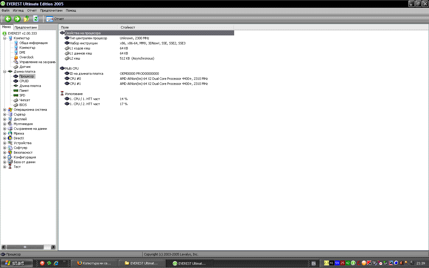Click the Overclock flame icon
429x268 pixels.
16,57
